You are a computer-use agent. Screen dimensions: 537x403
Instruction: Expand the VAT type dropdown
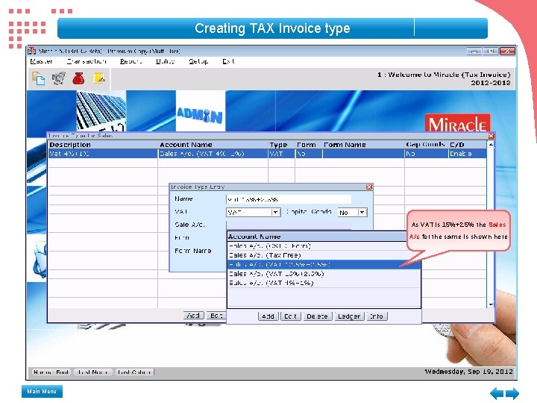(276, 212)
